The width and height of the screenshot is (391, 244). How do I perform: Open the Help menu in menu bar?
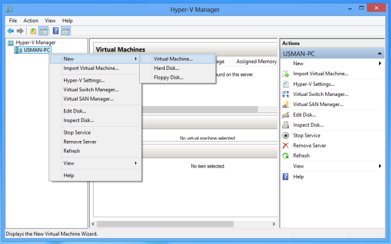(x=68, y=21)
